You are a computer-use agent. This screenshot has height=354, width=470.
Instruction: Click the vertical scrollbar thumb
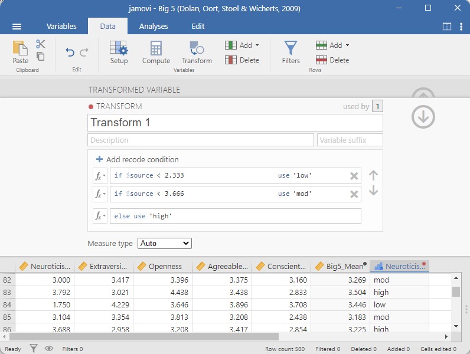[x=456, y=291]
